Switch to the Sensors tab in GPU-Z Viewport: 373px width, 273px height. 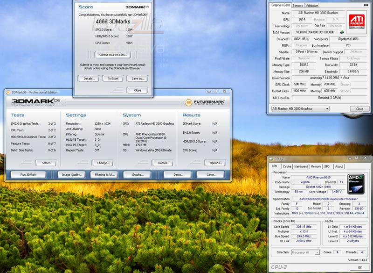click(297, 6)
